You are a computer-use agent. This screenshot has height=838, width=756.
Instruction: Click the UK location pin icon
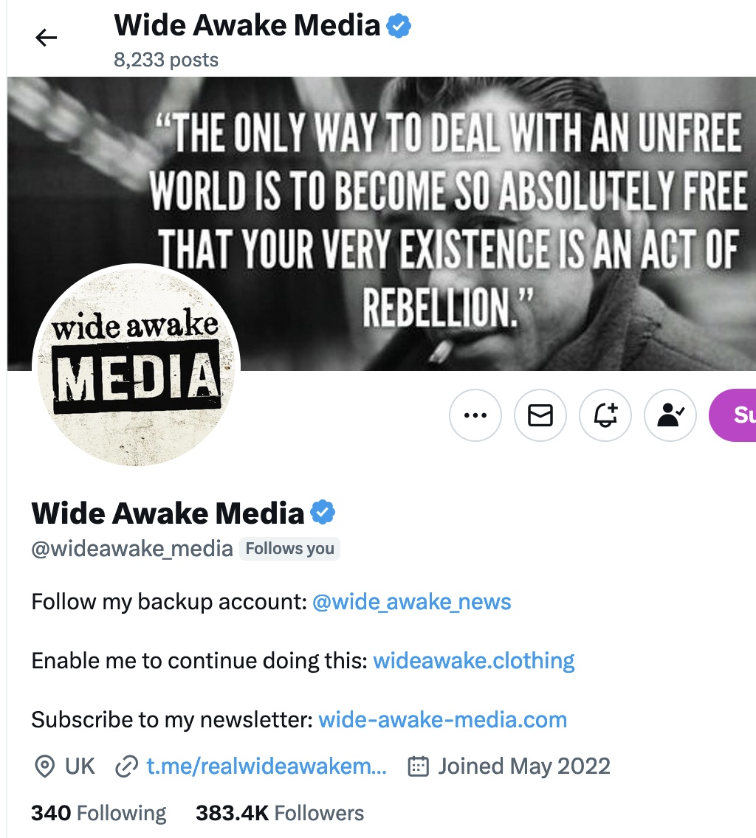tap(44, 767)
